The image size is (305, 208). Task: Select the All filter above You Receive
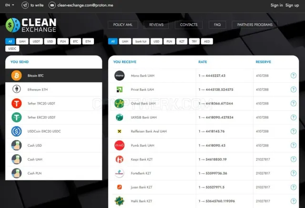click(113, 41)
